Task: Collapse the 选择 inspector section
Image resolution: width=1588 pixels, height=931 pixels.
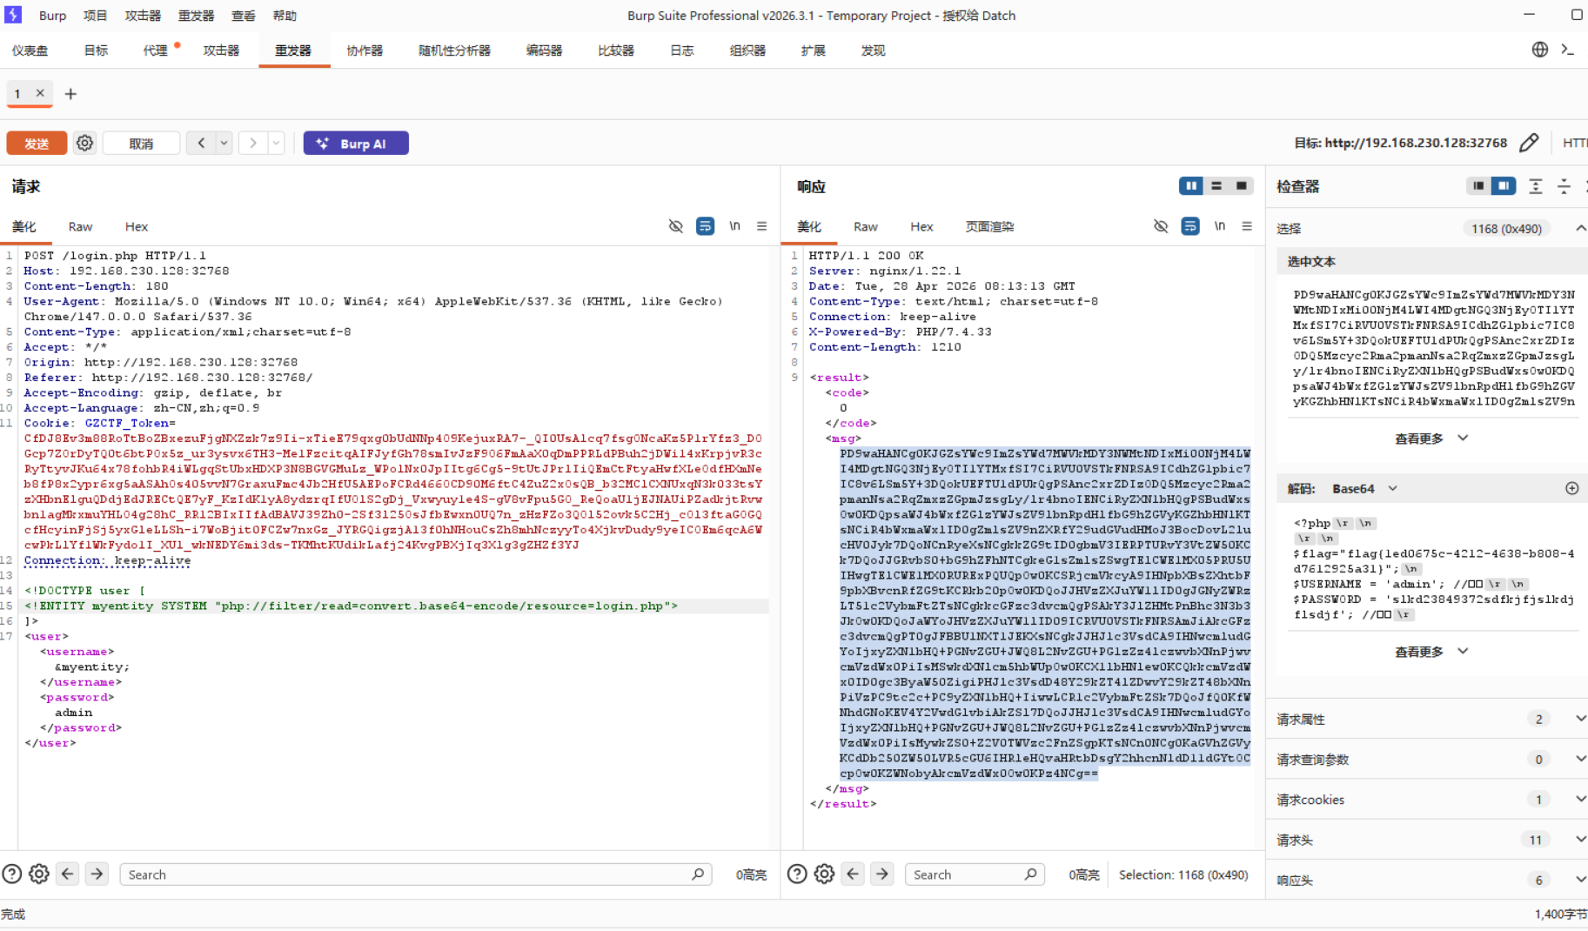Action: 1580,228
